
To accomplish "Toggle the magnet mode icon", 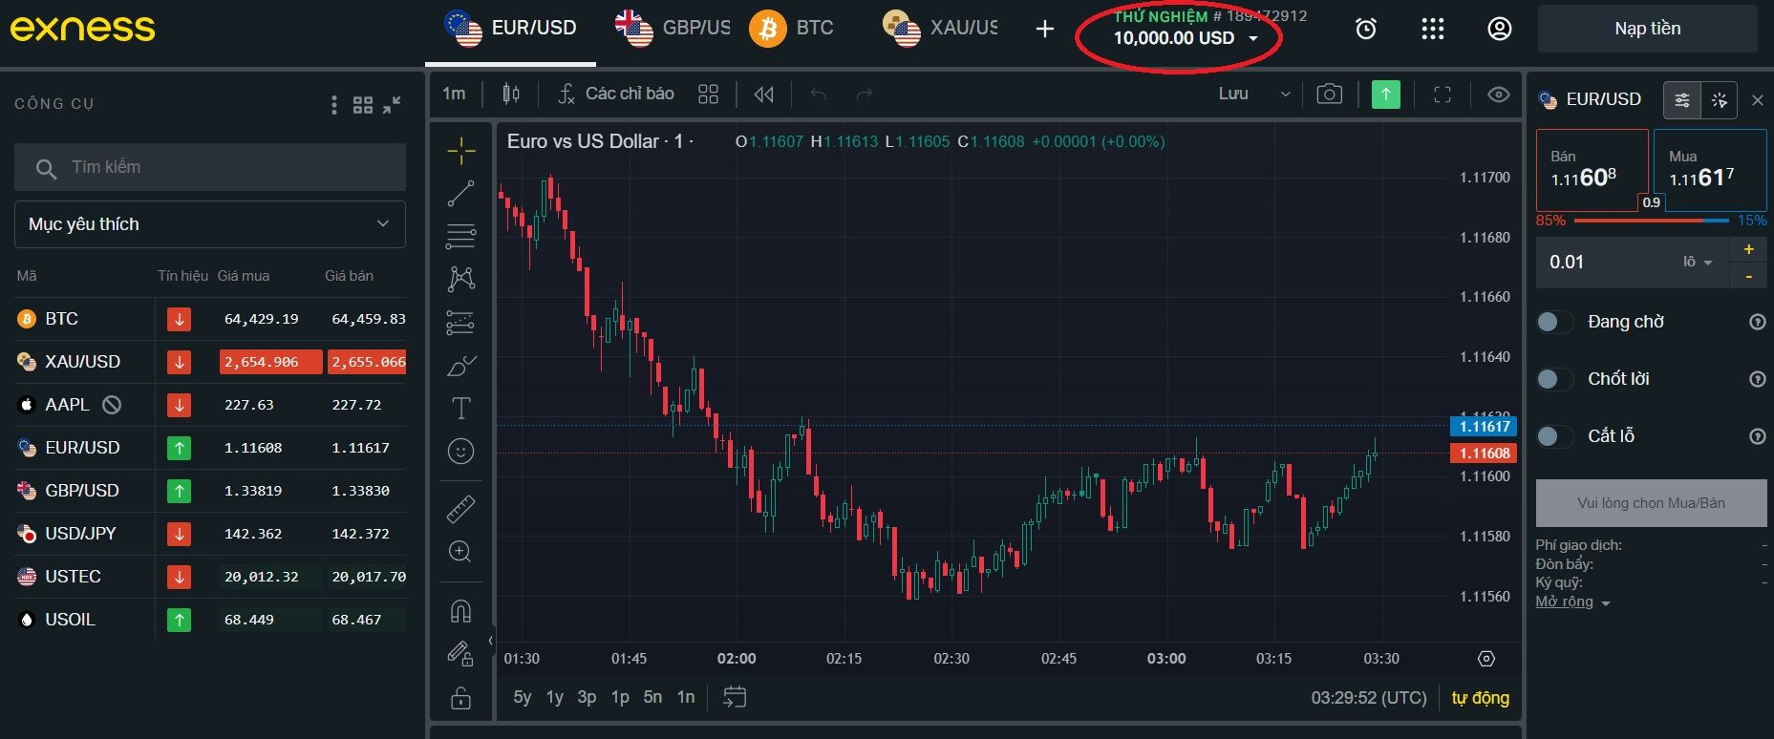I will 460,610.
